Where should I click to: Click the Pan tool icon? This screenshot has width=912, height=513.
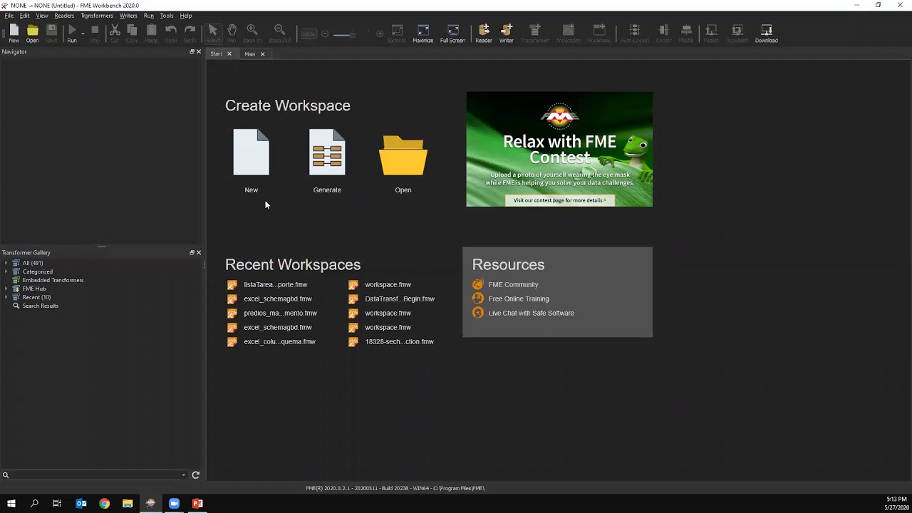point(232,33)
